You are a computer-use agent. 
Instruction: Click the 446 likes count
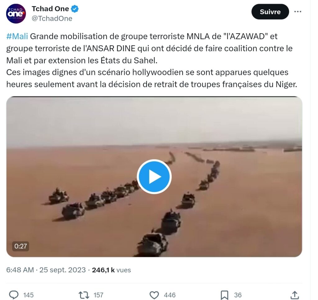(170, 295)
